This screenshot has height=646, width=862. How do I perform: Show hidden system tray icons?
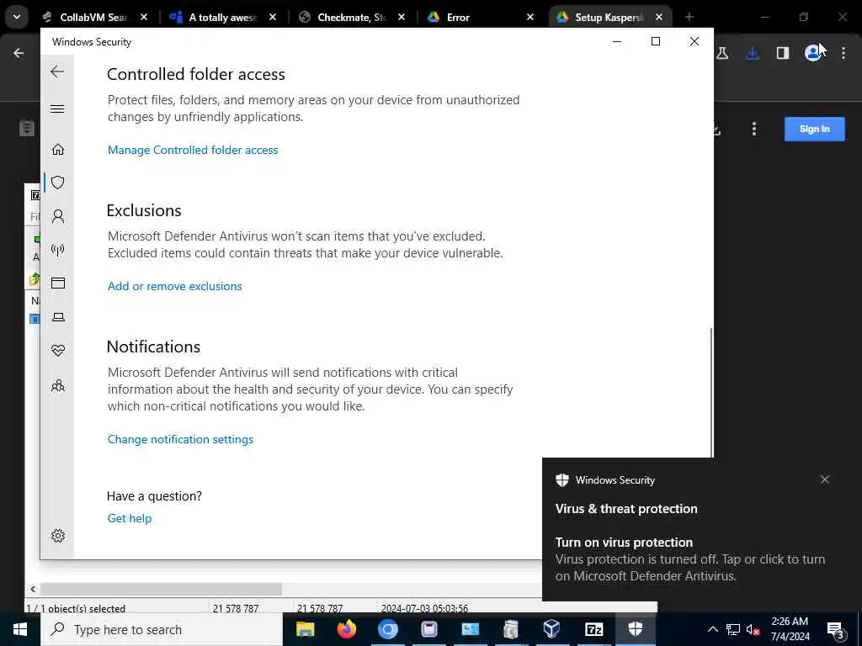712,629
